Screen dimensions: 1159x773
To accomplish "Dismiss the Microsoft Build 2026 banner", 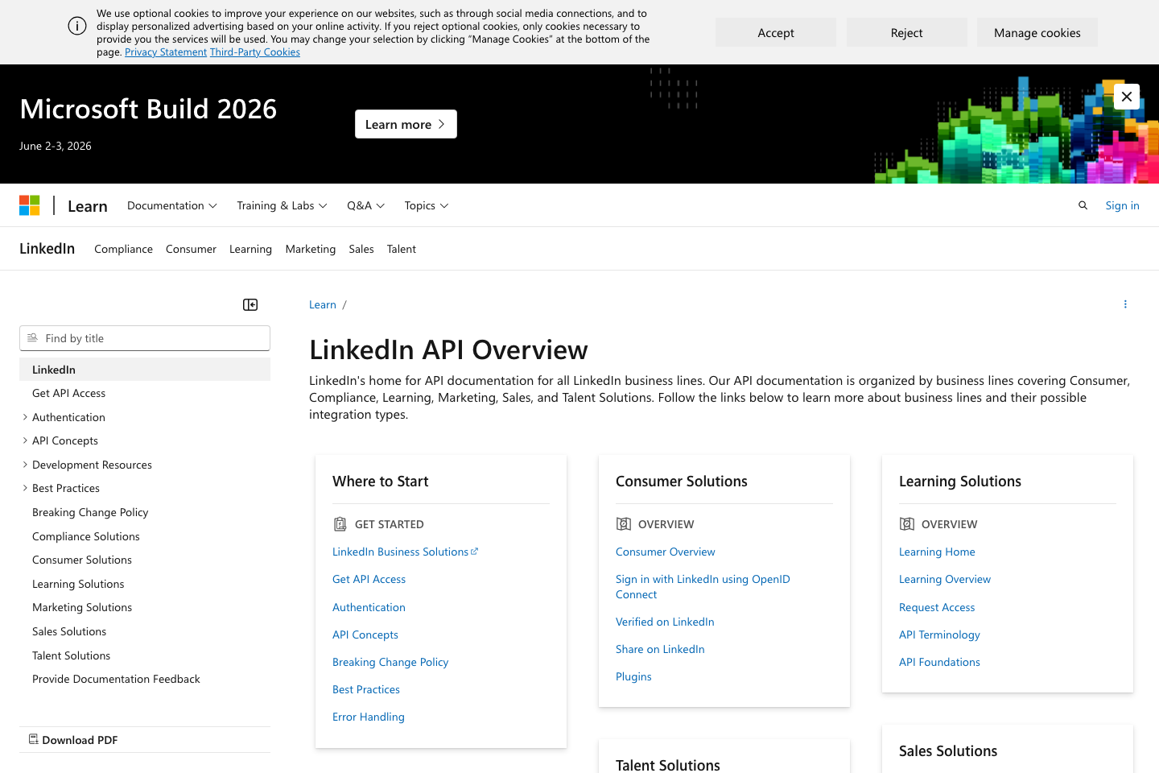I will point(1127,96).
